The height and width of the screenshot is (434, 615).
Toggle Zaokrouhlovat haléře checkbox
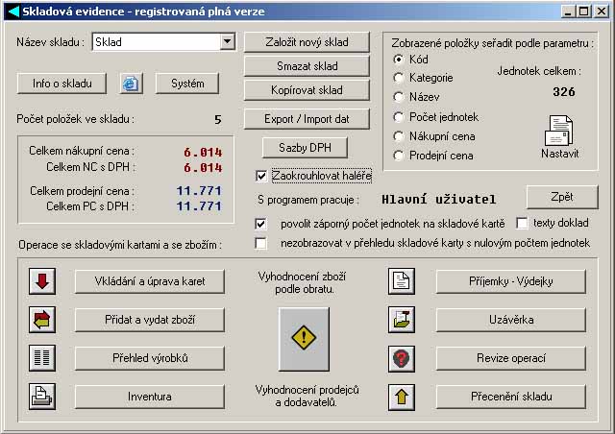tap(261, 176)
